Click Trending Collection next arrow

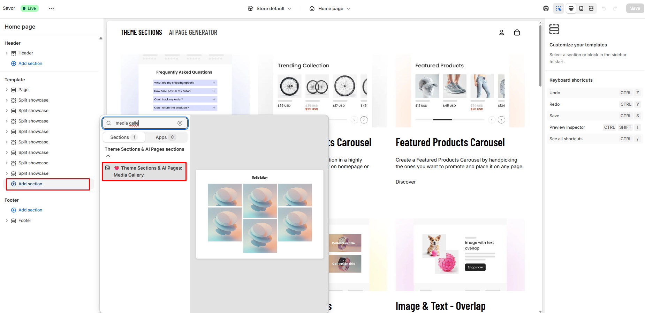(x=364, y=120)
